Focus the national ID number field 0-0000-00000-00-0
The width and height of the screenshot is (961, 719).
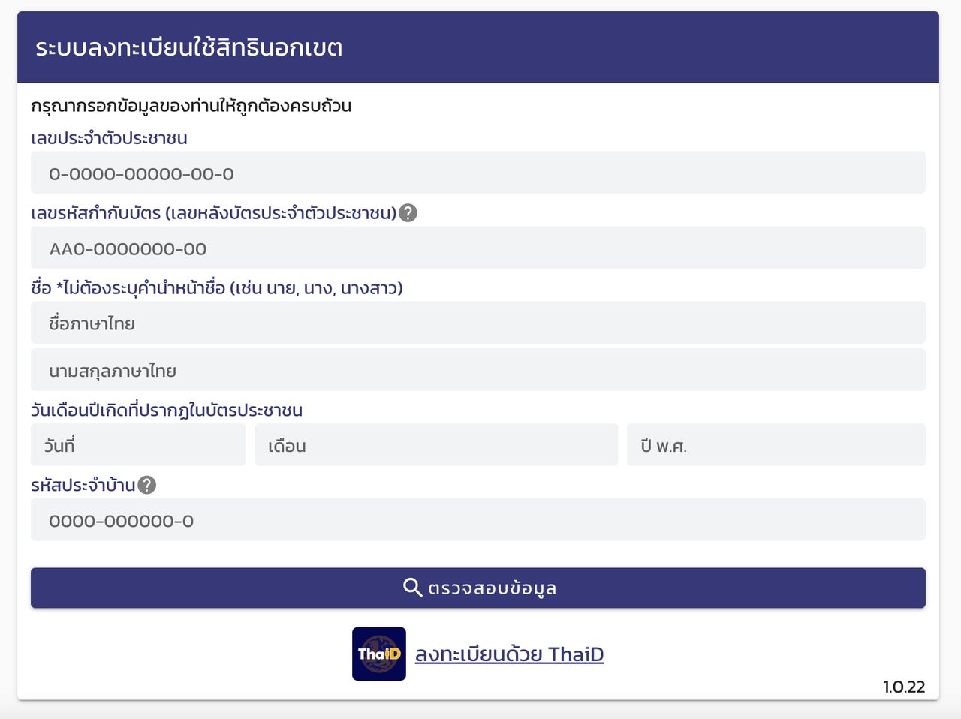[x=477, y=173]
